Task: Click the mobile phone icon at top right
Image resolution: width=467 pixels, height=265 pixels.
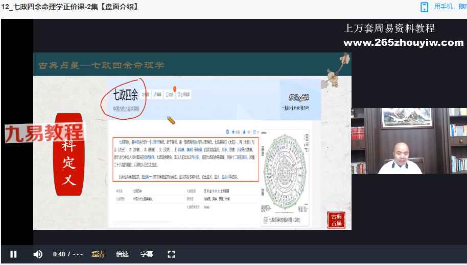Action: tap(424, 7)
